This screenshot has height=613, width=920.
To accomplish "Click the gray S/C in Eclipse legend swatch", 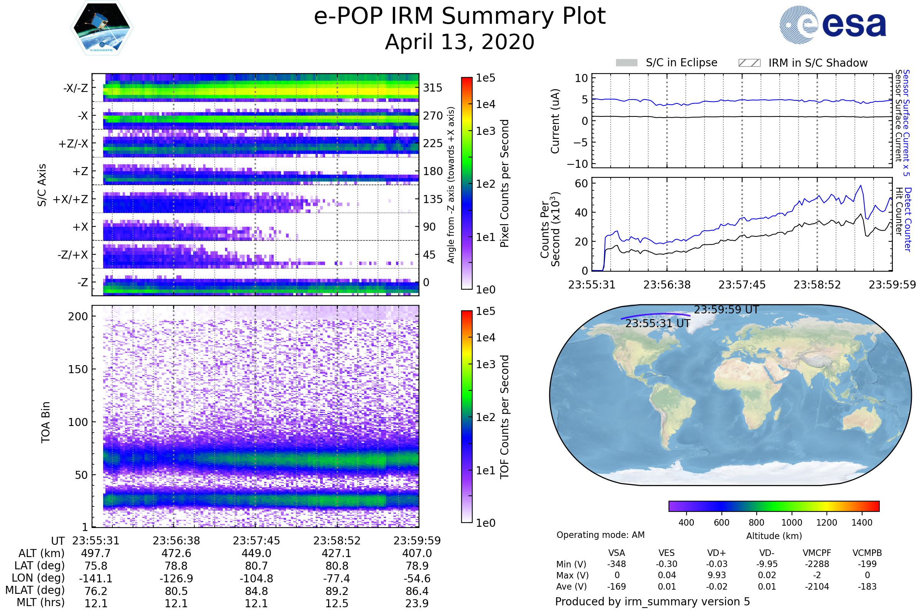I will [x=626, y=63].
